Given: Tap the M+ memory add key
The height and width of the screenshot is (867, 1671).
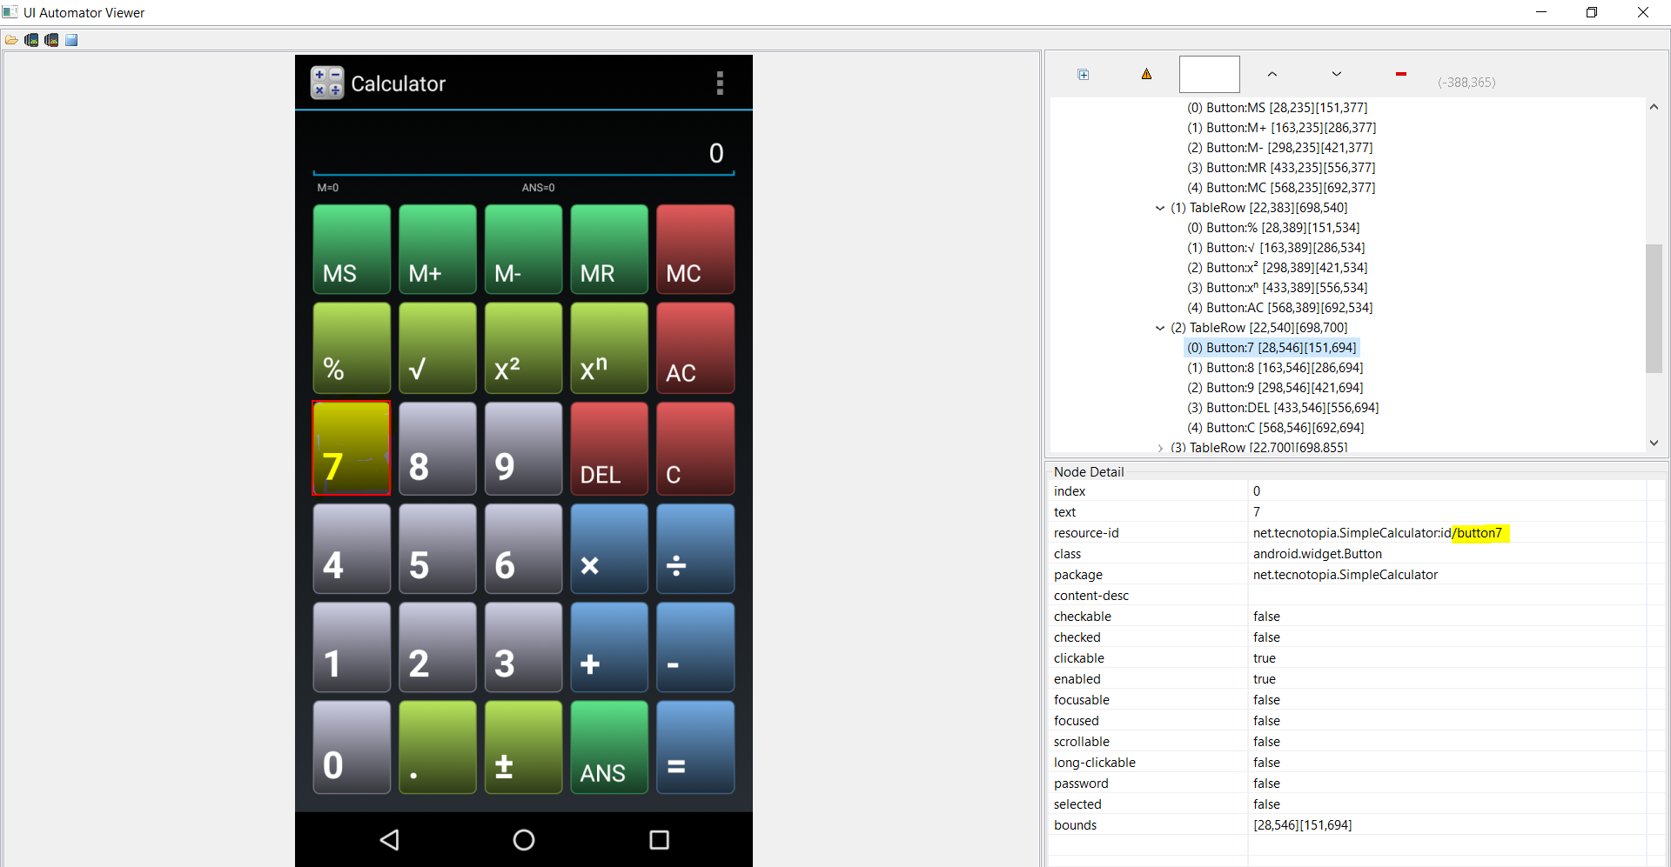Looking at the screenshot, I should (438, 250).
